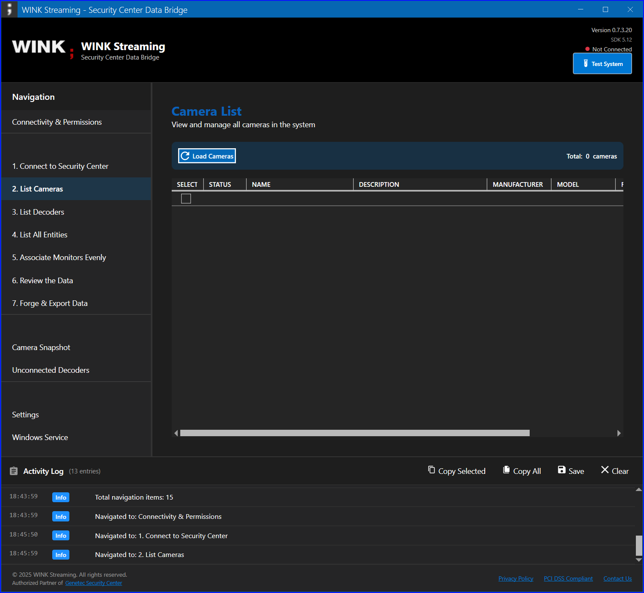Open the Genetec Security Center link

93,583
